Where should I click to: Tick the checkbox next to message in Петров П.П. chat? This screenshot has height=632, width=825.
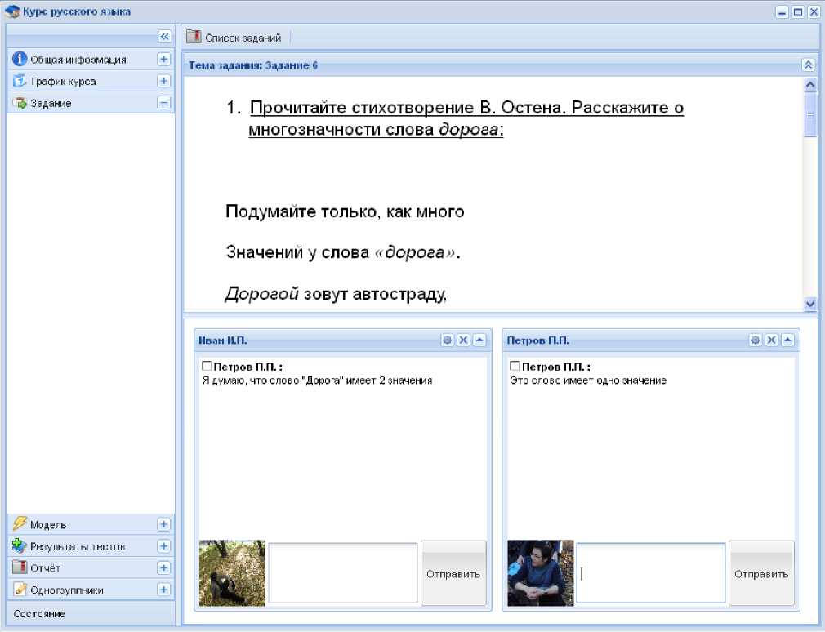[x=515, y=367]
